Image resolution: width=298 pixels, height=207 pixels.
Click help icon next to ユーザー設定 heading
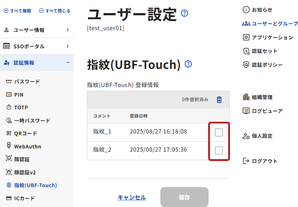184,13
